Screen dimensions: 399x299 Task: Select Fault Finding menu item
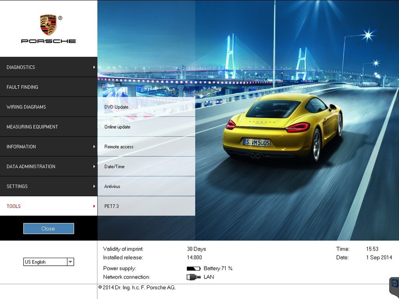tap(49, 87)
